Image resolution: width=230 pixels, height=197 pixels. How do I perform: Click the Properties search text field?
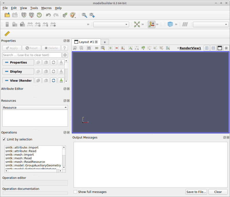coord(32,55)
